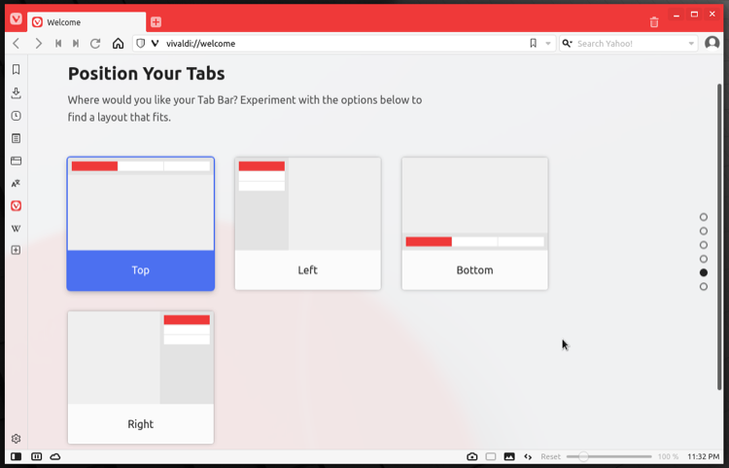Click the 11:32 PM clock

pos(703,457)
